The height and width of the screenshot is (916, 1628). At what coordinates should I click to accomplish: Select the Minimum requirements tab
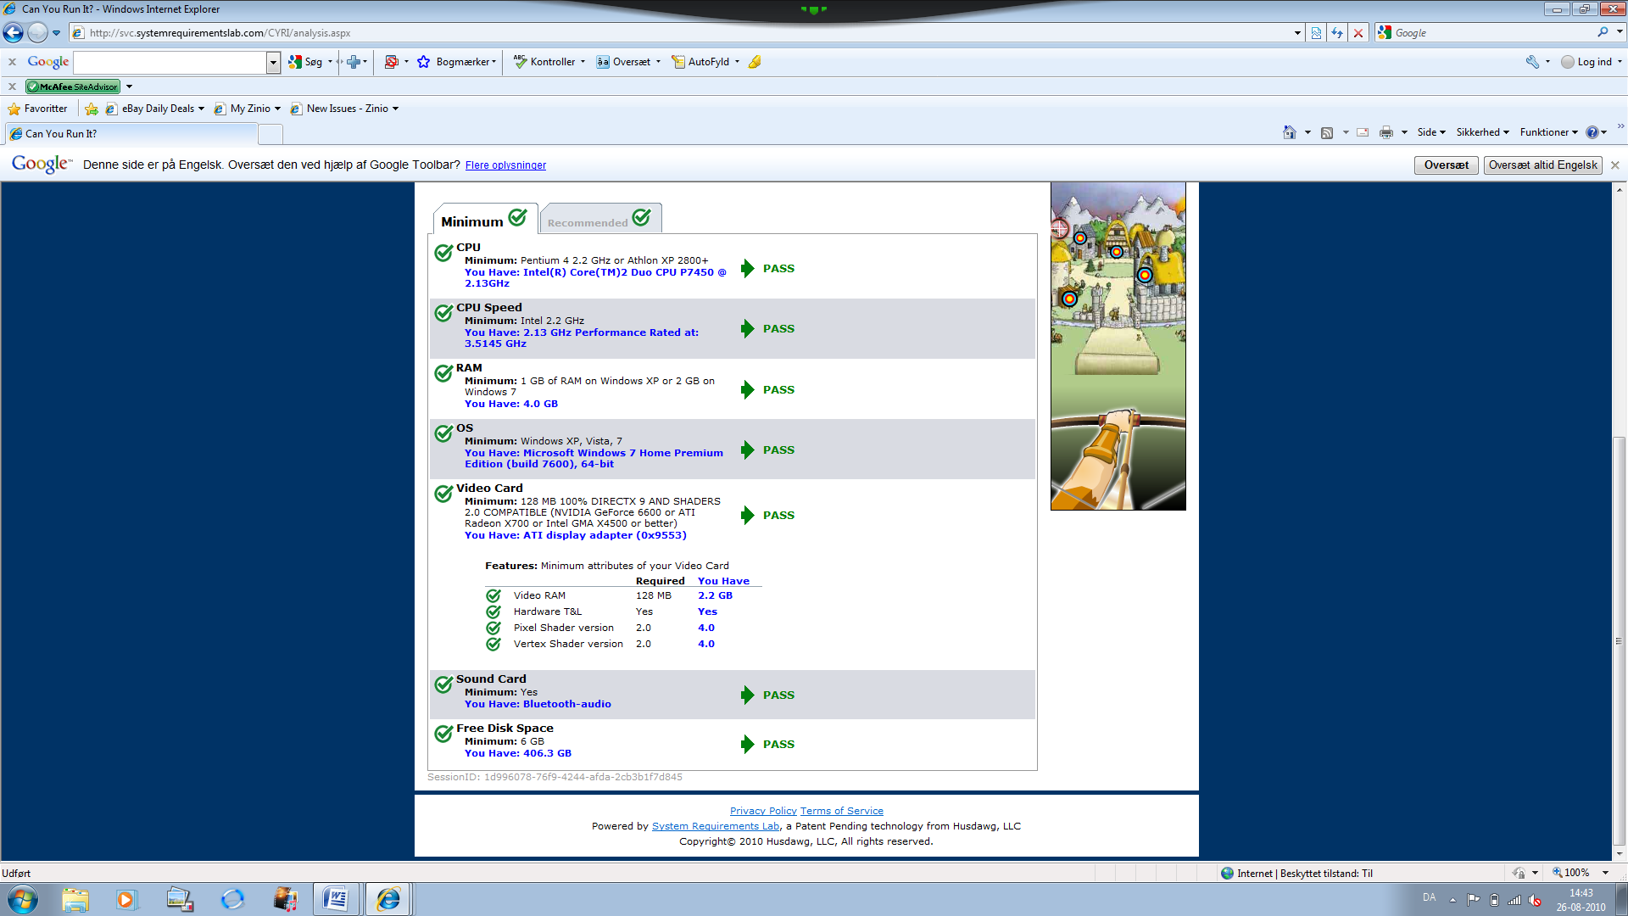click(x=484, y=220)
